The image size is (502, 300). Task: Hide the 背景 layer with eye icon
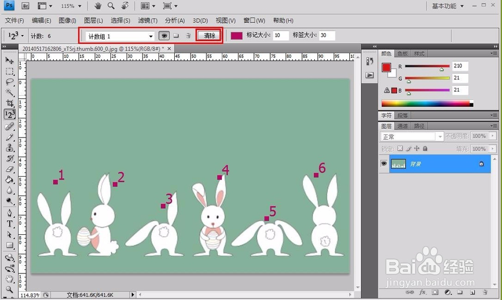384,164
